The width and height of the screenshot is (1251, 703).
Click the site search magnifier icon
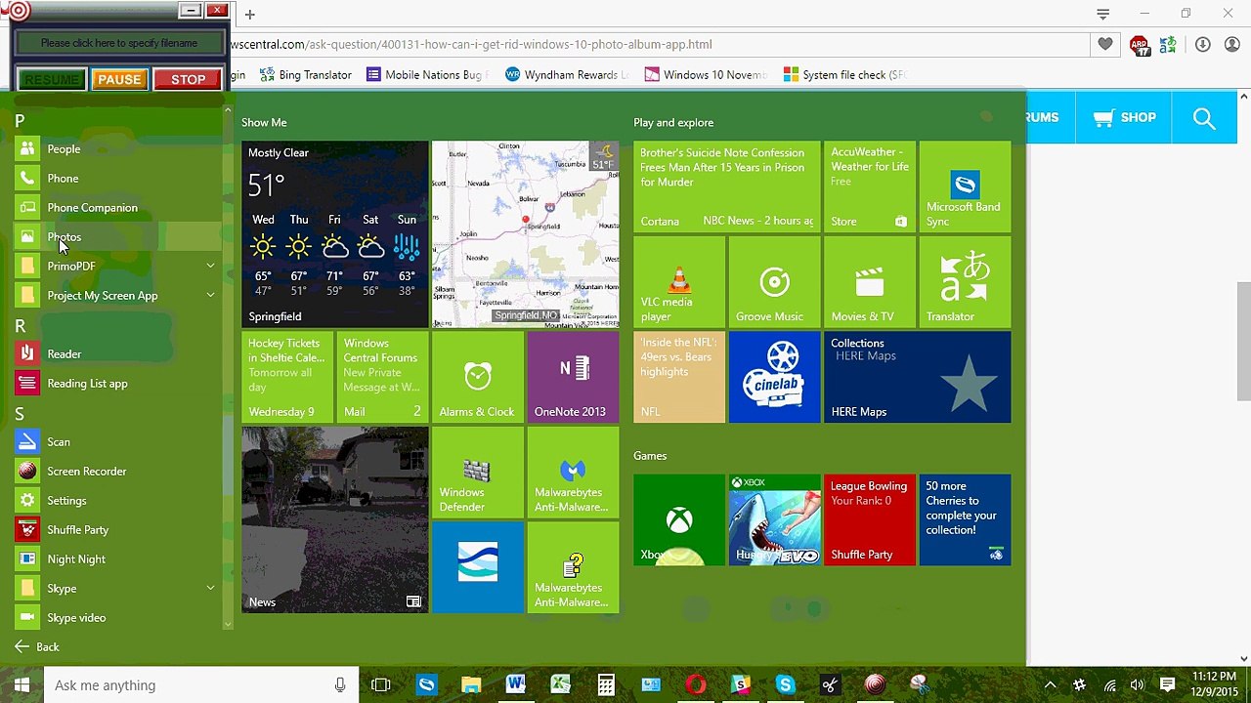coord(1204,118)
